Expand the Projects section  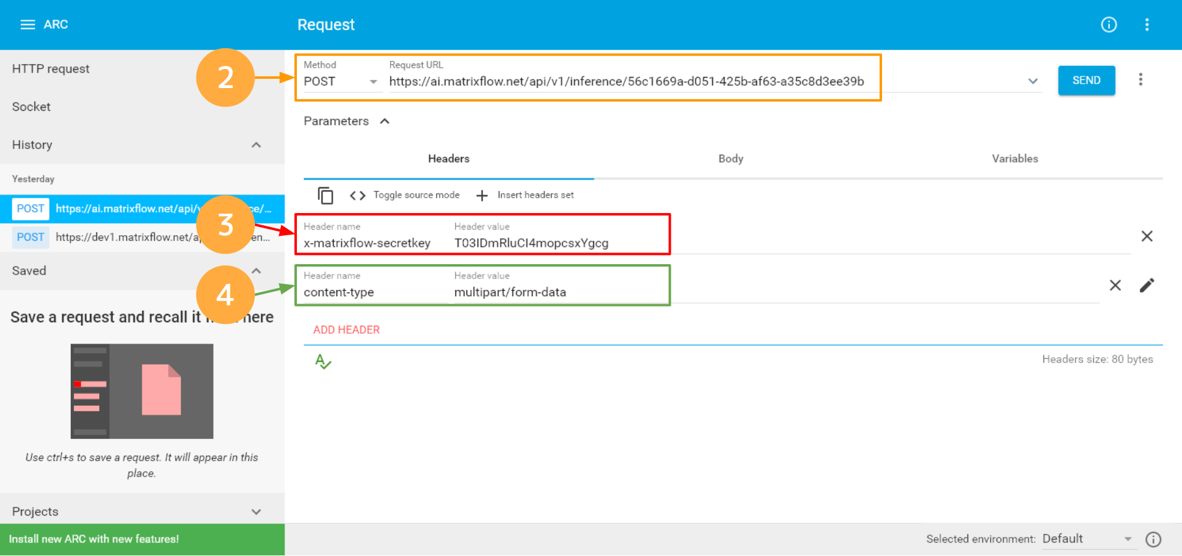(x=256, y=512)
